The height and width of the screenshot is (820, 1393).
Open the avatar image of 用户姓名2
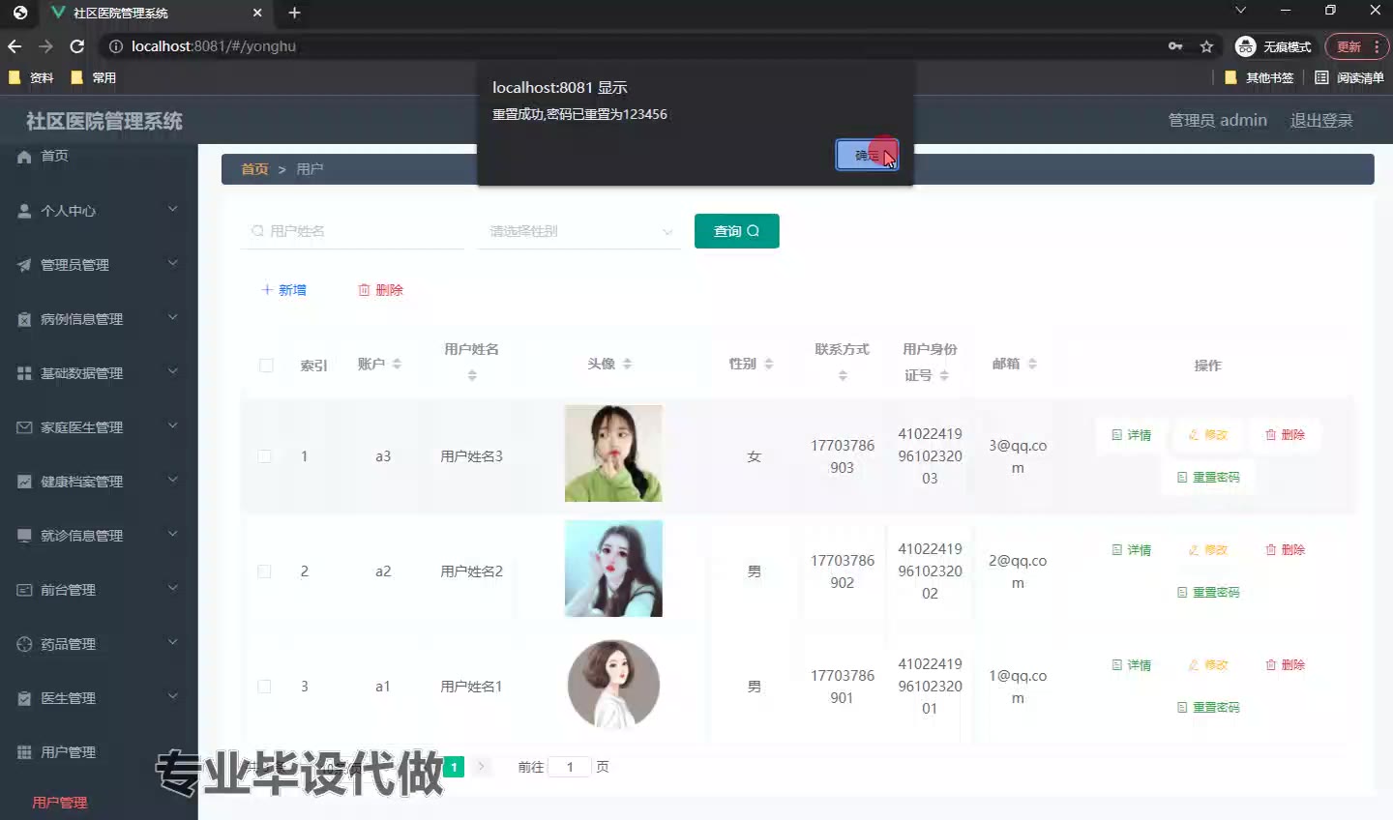(x=613, y=569)
